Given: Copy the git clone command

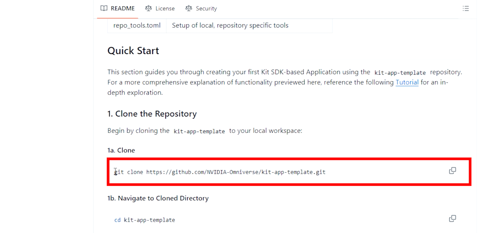Looking at the screenshot, I should tap(452, 171).
